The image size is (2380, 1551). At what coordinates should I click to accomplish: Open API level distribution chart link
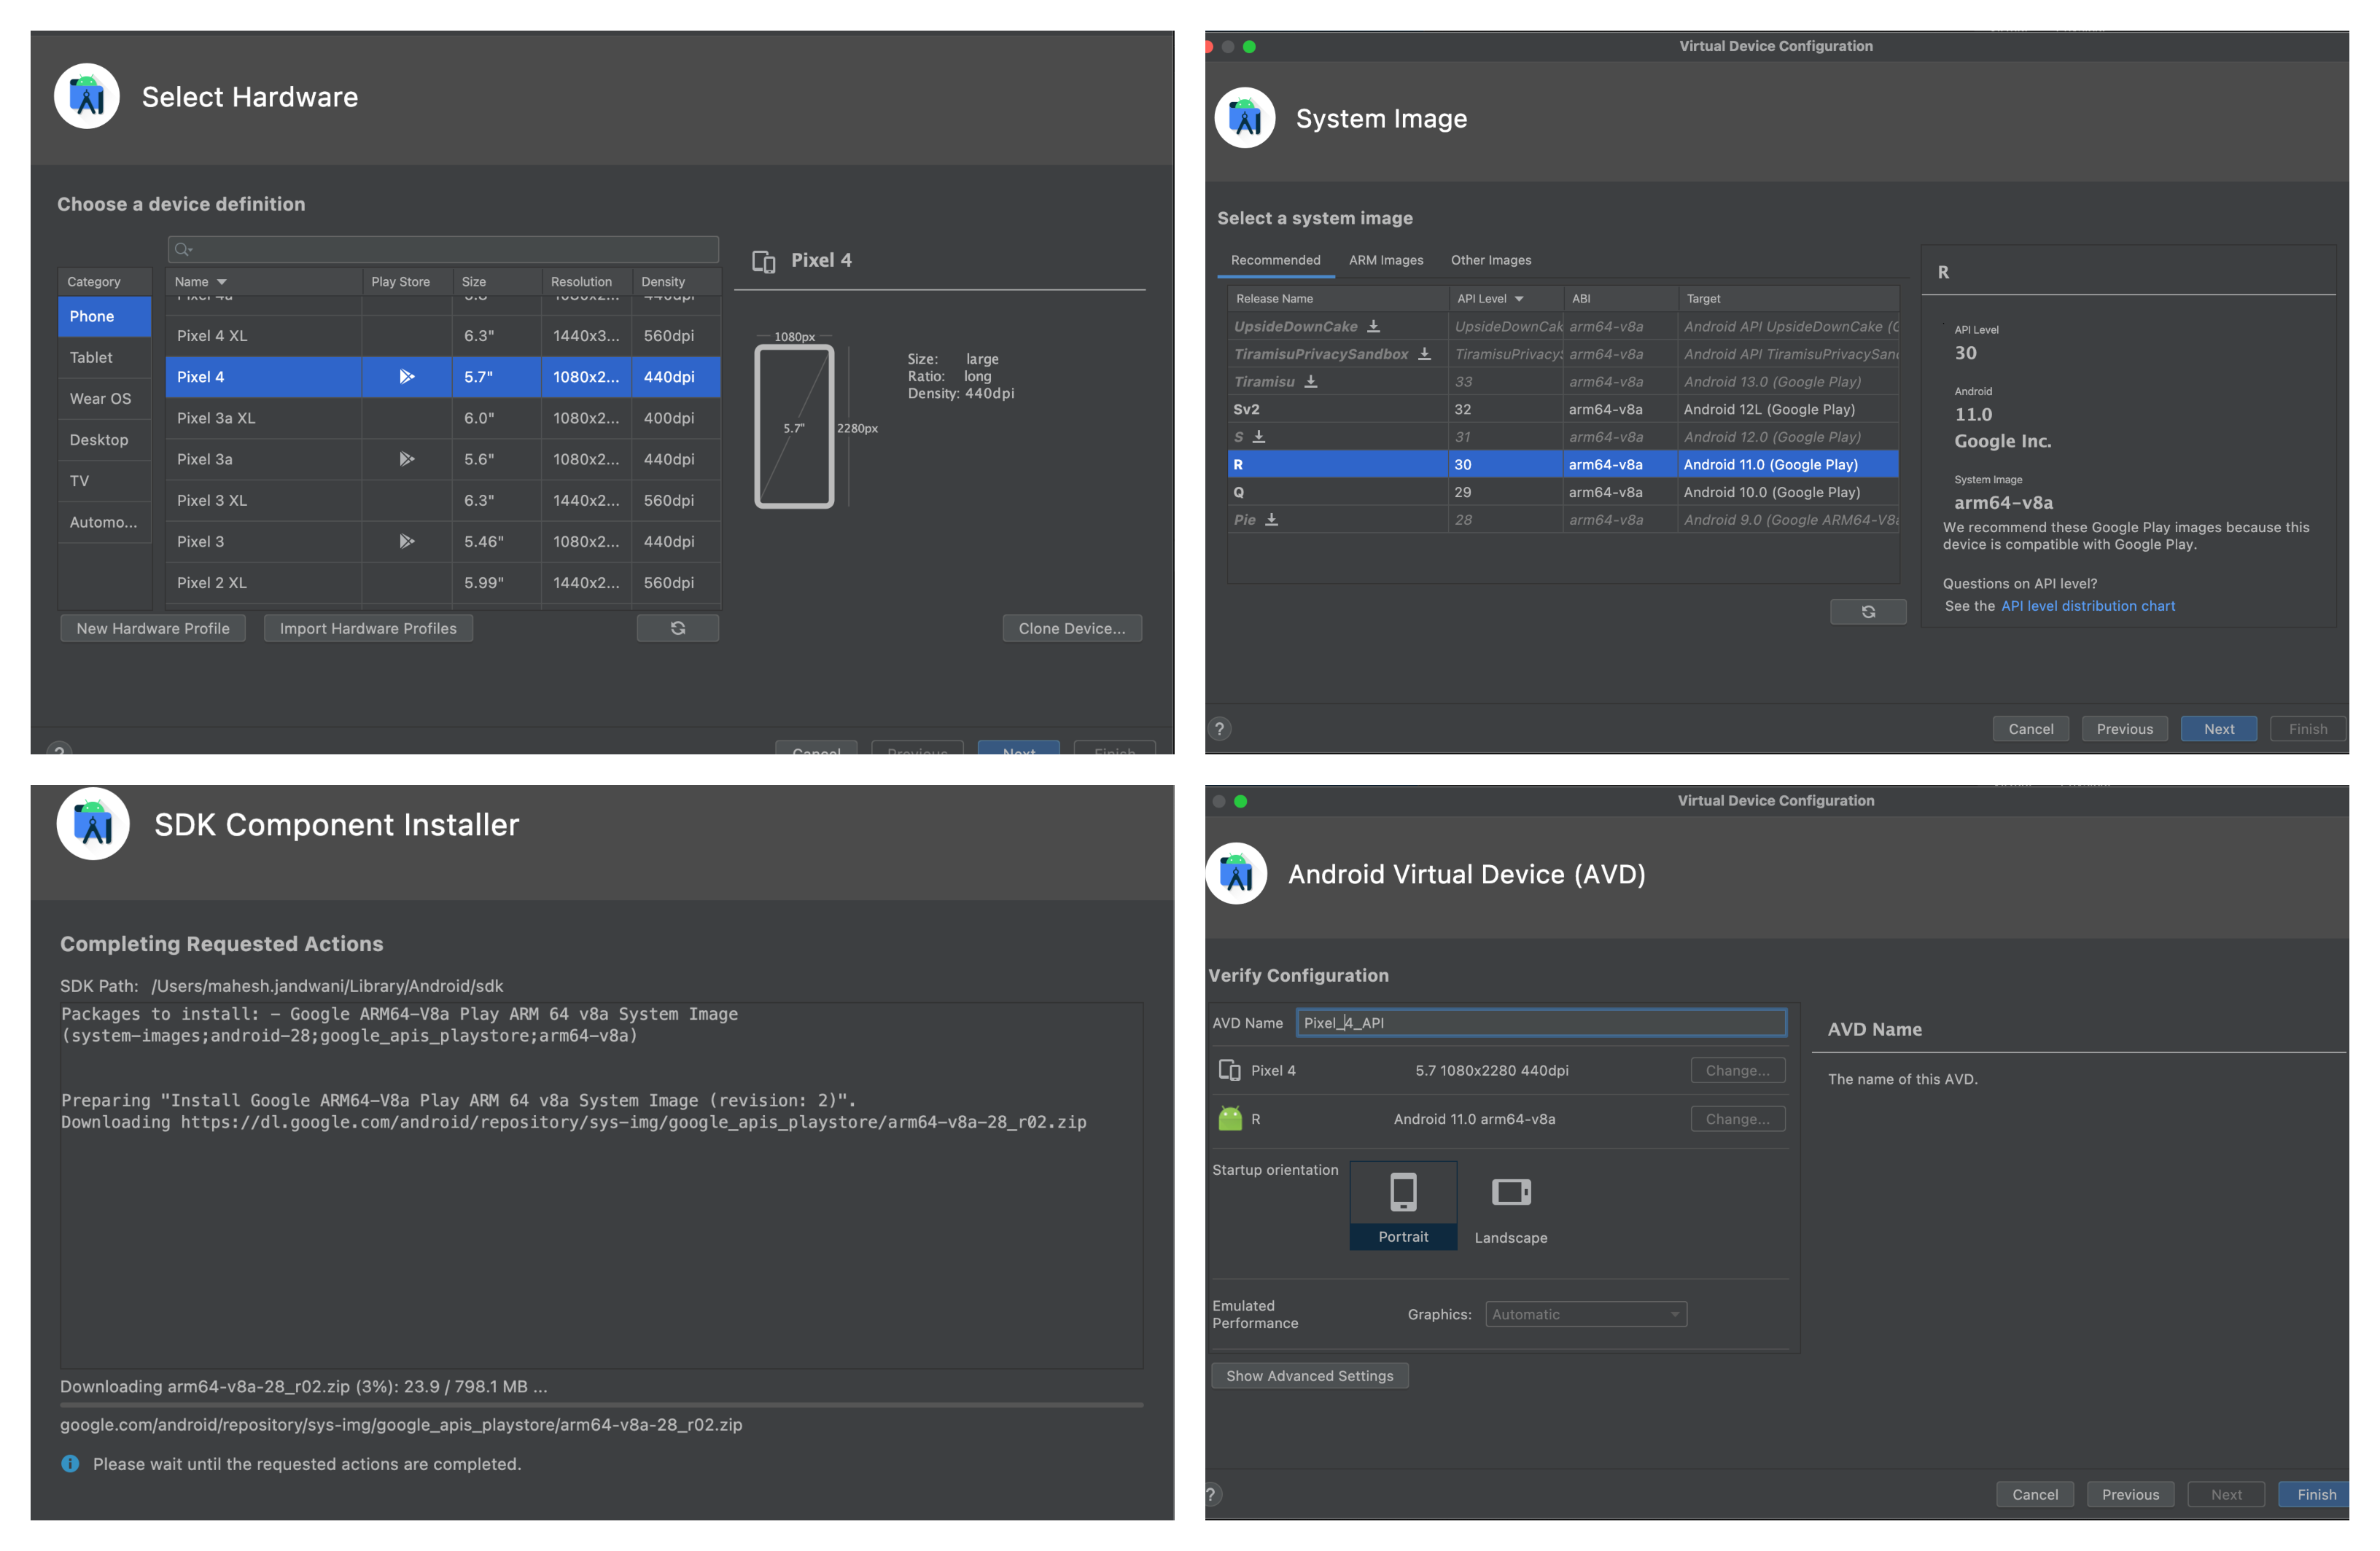[2087, 606]
